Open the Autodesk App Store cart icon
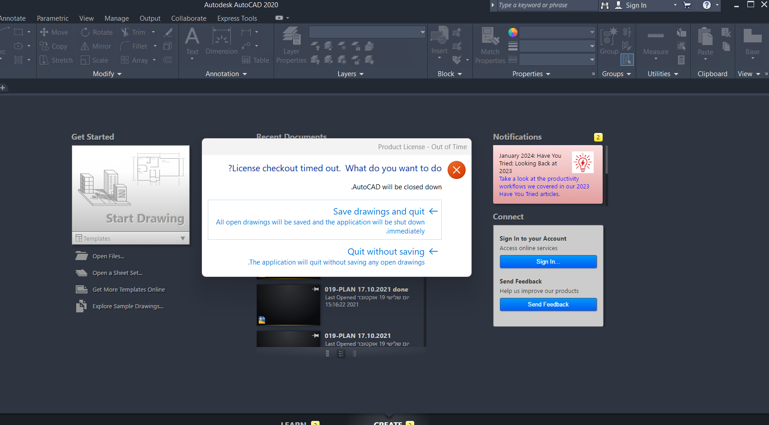This screenshot has height=425, width=769. (x=687, y=5)
